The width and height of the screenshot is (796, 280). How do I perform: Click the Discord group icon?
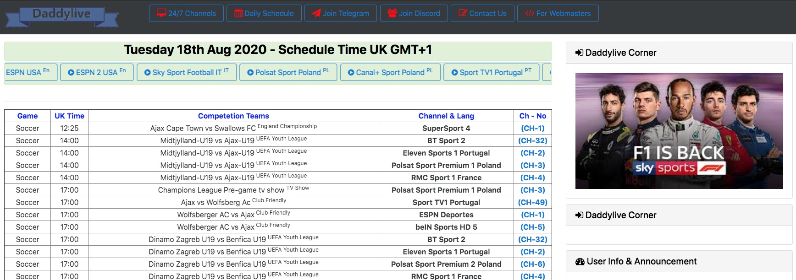[392, 13]
